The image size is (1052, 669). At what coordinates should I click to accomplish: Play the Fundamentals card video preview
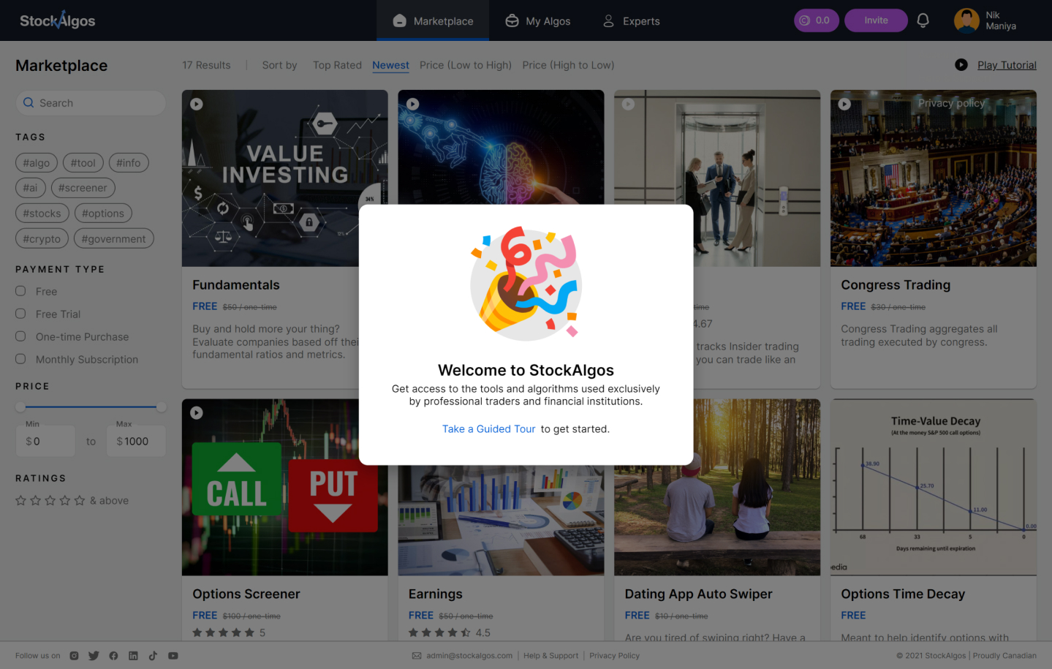tap(197, 104)
